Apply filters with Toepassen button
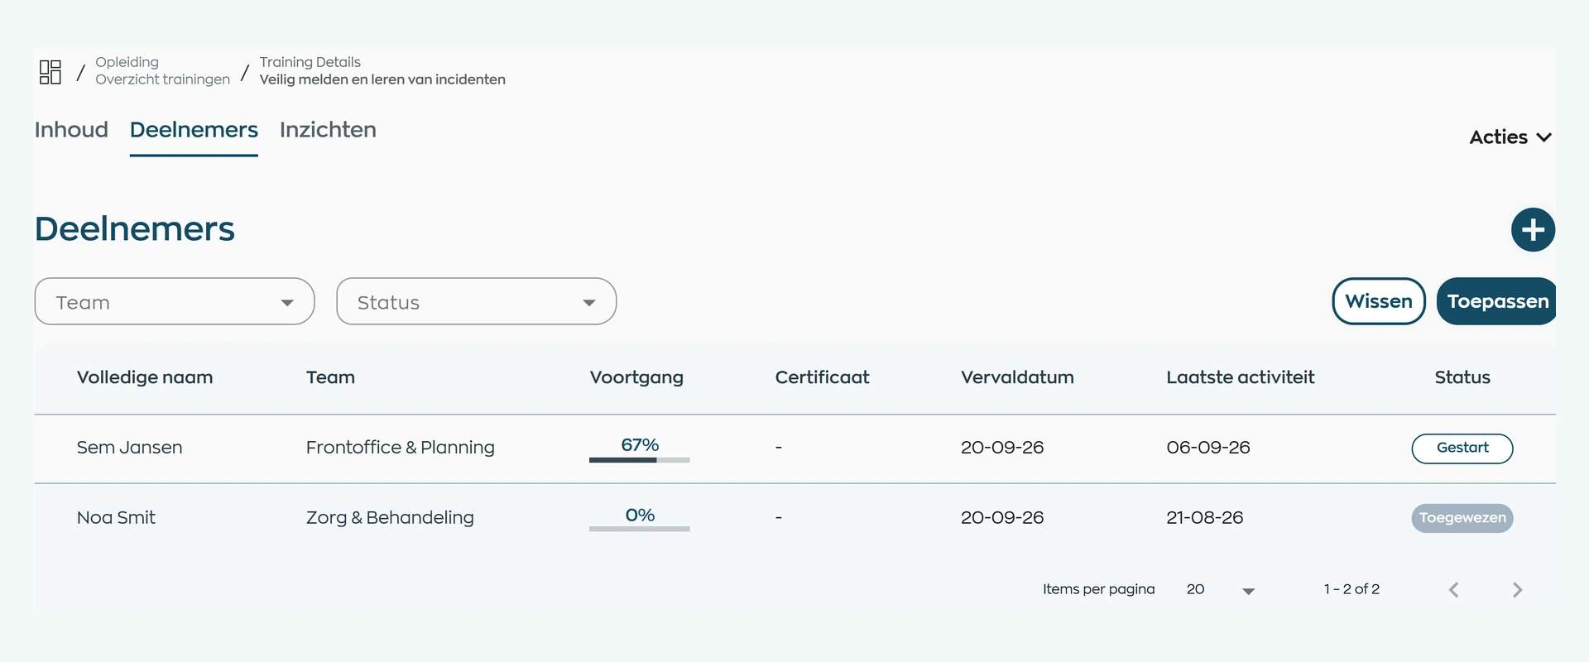1589x662 pixels. tap(1497, 301)
